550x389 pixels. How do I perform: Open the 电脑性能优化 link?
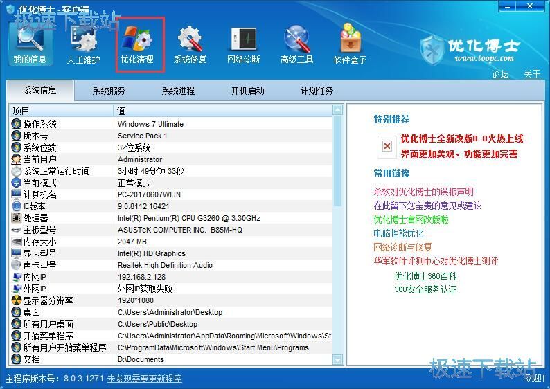point(398,233)
